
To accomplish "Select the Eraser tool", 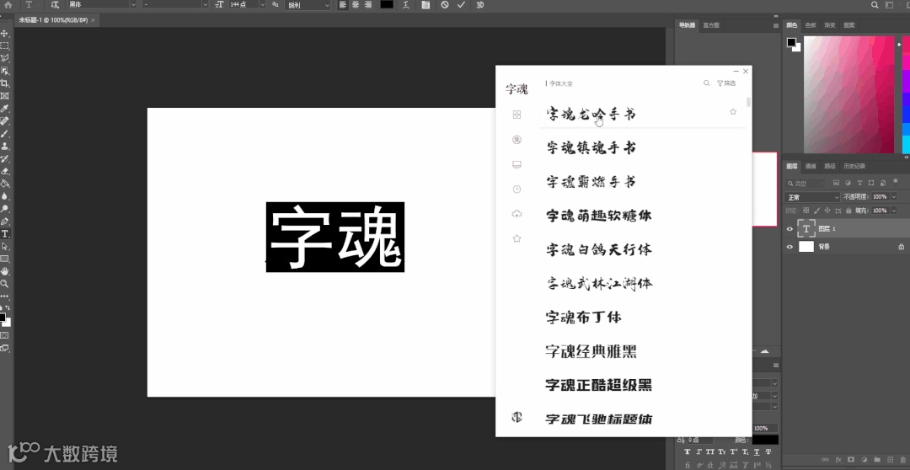I will point(5,171).
